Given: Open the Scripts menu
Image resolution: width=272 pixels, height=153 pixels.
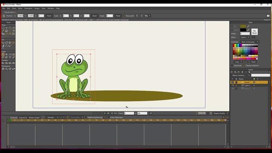Looking at the screenshot, I should [x=37, y=8].
